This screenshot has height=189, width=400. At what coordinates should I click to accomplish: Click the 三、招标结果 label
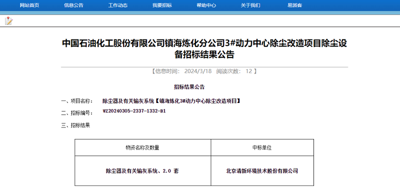pyautogui.click(x=75, y=125)
